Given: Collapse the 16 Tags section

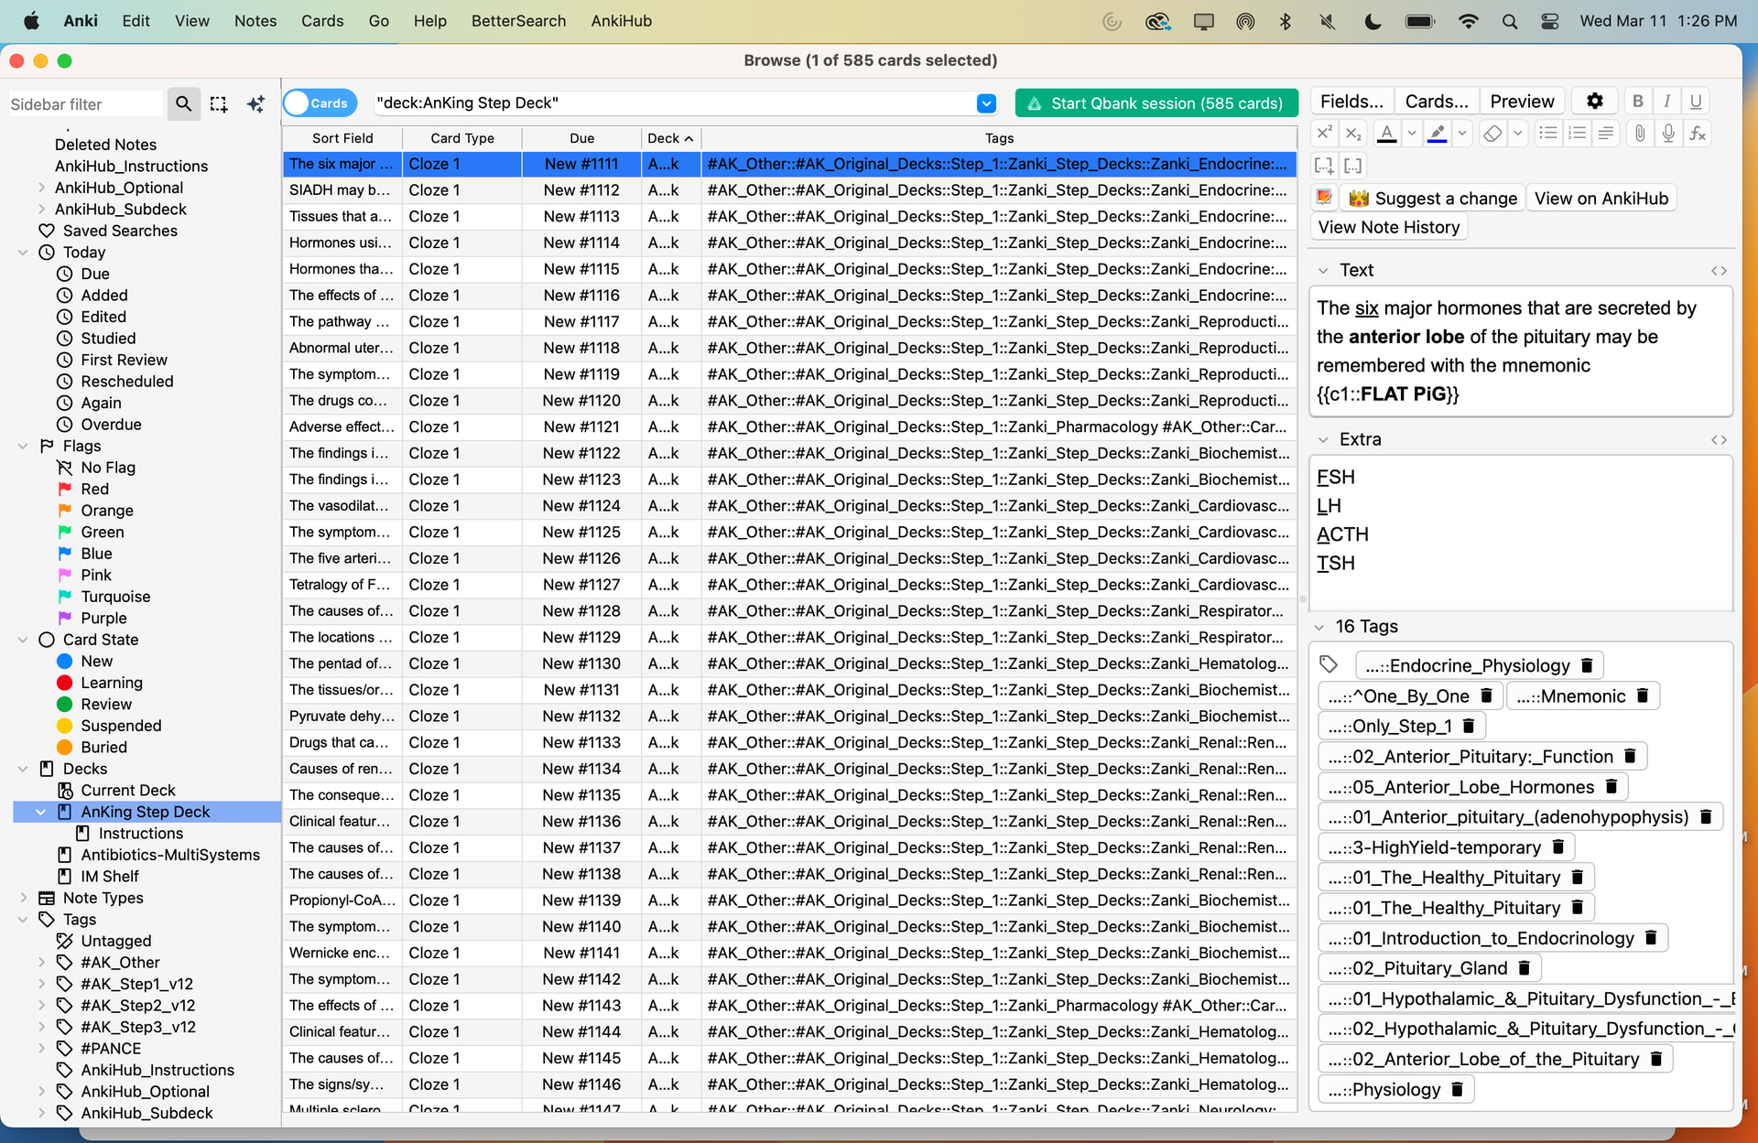Looking at the screenshot, I should pos(1319,627).
